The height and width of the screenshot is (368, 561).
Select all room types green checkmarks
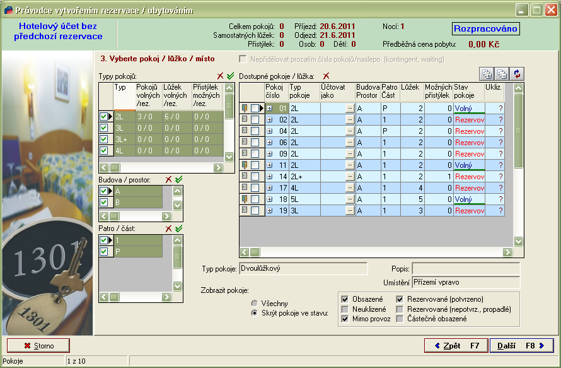[x=231, y=76]
